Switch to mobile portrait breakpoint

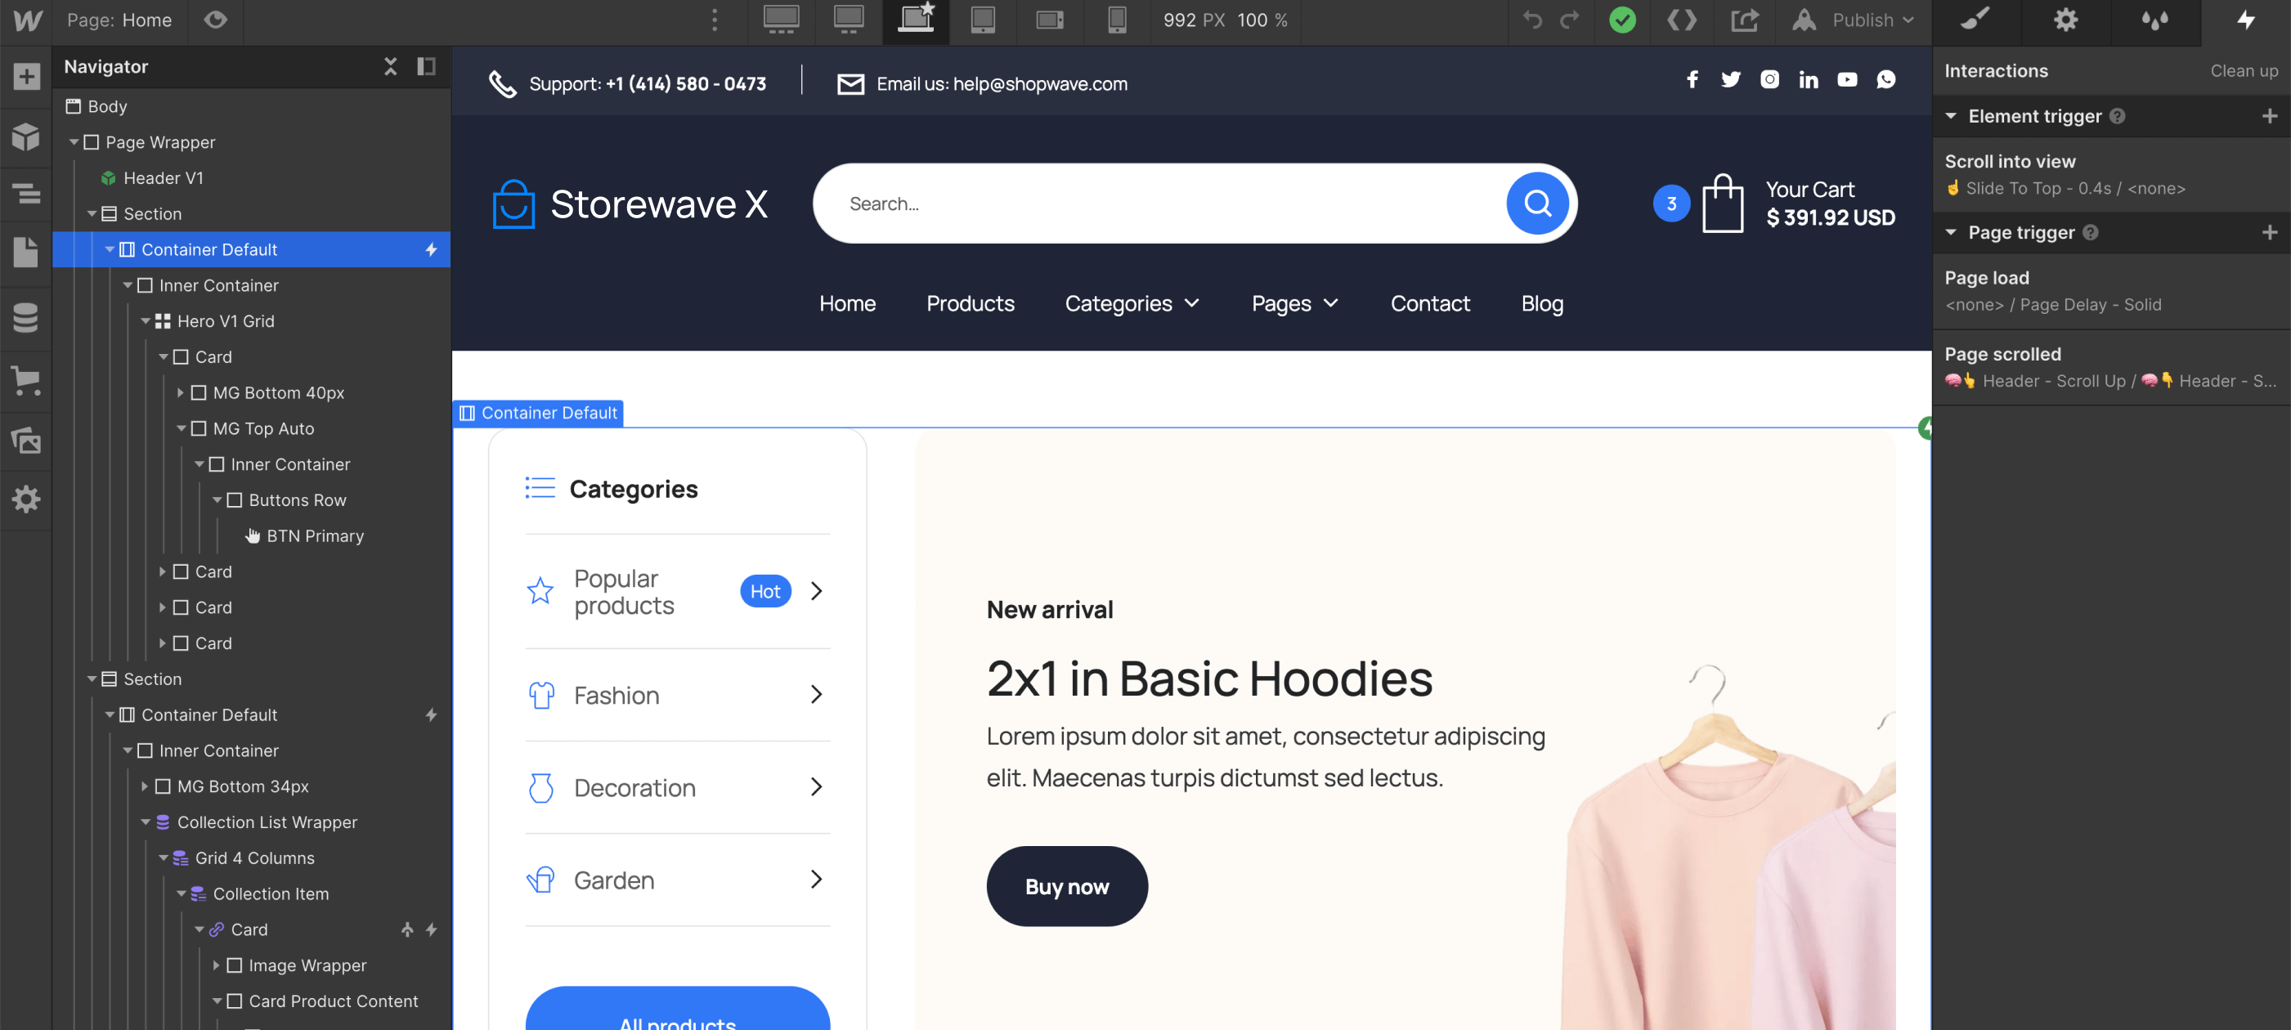tap(1116, 20)
